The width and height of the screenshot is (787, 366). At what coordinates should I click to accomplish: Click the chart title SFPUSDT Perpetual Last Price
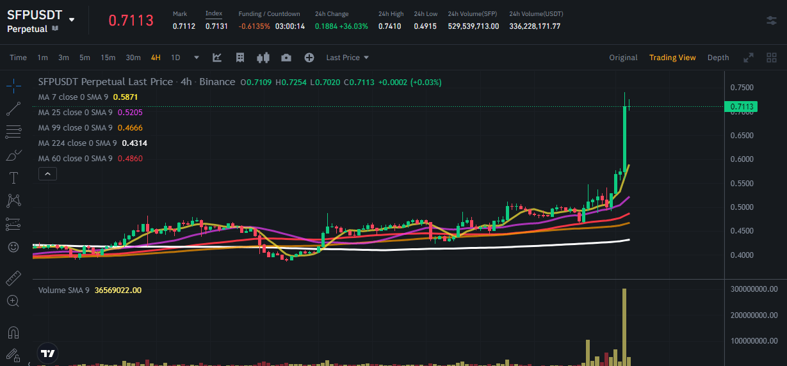coord(106,82)
